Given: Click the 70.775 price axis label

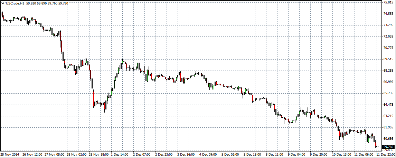Looking at the screenshot, I should (388, 48).
